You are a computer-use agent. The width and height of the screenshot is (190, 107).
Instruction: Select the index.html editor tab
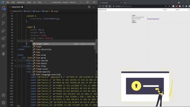pyautogui.click(x=16, y=7)
